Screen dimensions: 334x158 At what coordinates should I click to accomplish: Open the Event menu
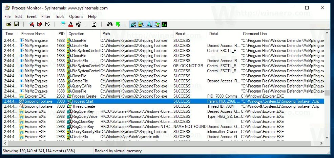point(32,16)
